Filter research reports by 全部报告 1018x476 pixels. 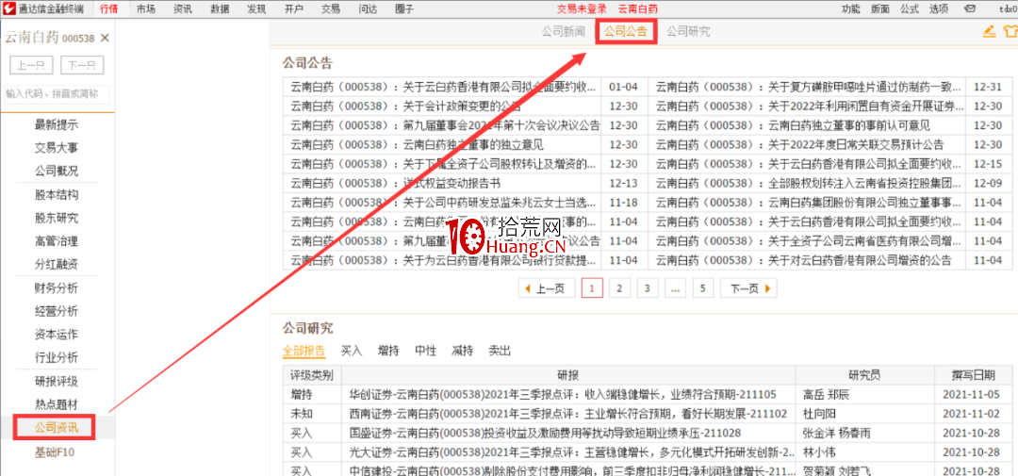click(304, 352)
